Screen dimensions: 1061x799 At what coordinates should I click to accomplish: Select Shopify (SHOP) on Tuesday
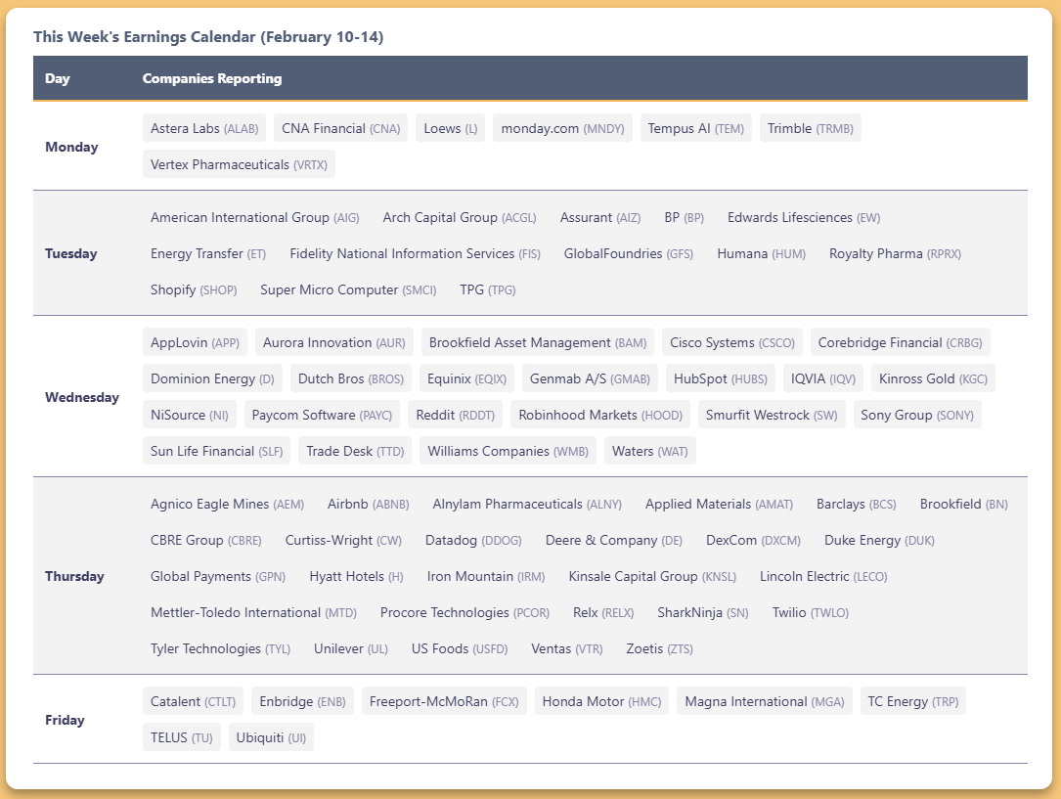pos(194,290)
